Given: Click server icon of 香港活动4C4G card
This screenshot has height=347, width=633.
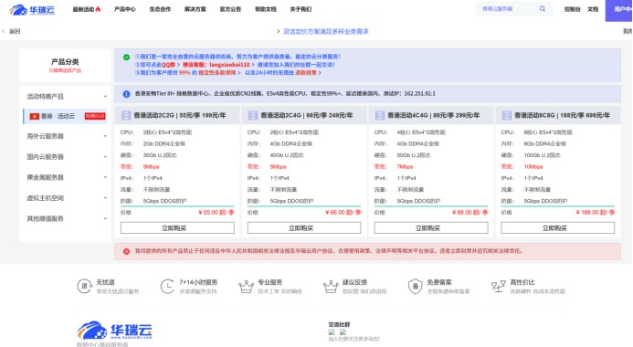Looking at the screenshot, I should (x=380, y=115).
